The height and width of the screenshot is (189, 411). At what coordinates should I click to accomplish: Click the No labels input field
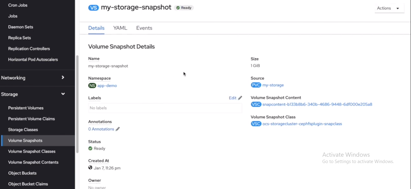[165, 108]
